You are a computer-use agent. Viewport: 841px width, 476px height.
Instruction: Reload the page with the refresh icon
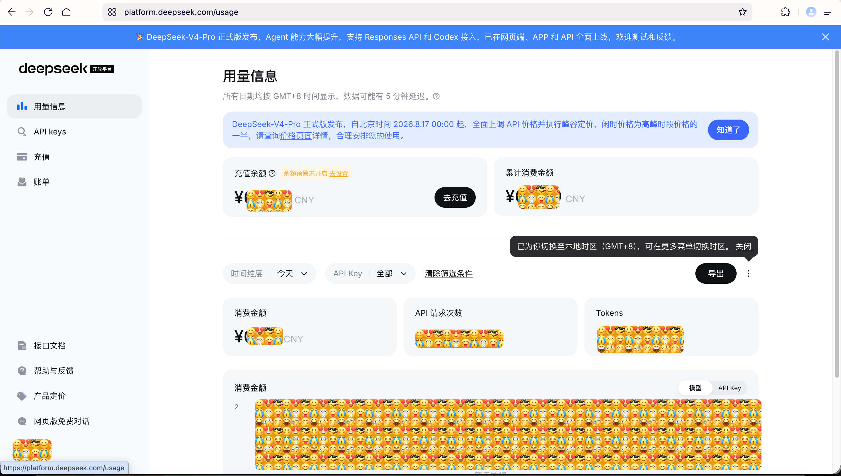point(48,12)
